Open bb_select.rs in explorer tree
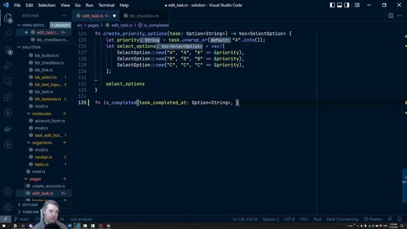The width and height of the screenshot is (407, 229). pyautogui.click(x=46, y=77)
